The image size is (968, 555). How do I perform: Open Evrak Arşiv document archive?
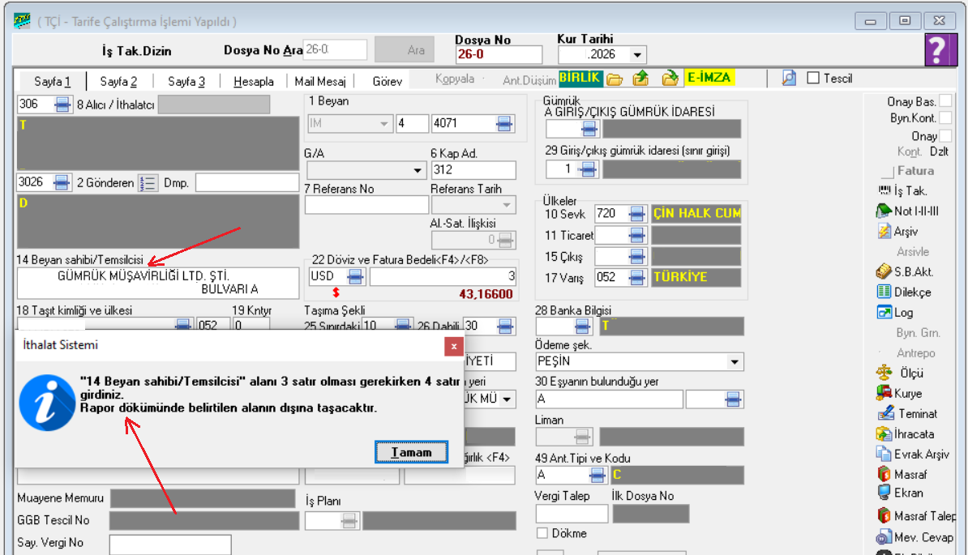pyautogui.click(x=884, y=454)
